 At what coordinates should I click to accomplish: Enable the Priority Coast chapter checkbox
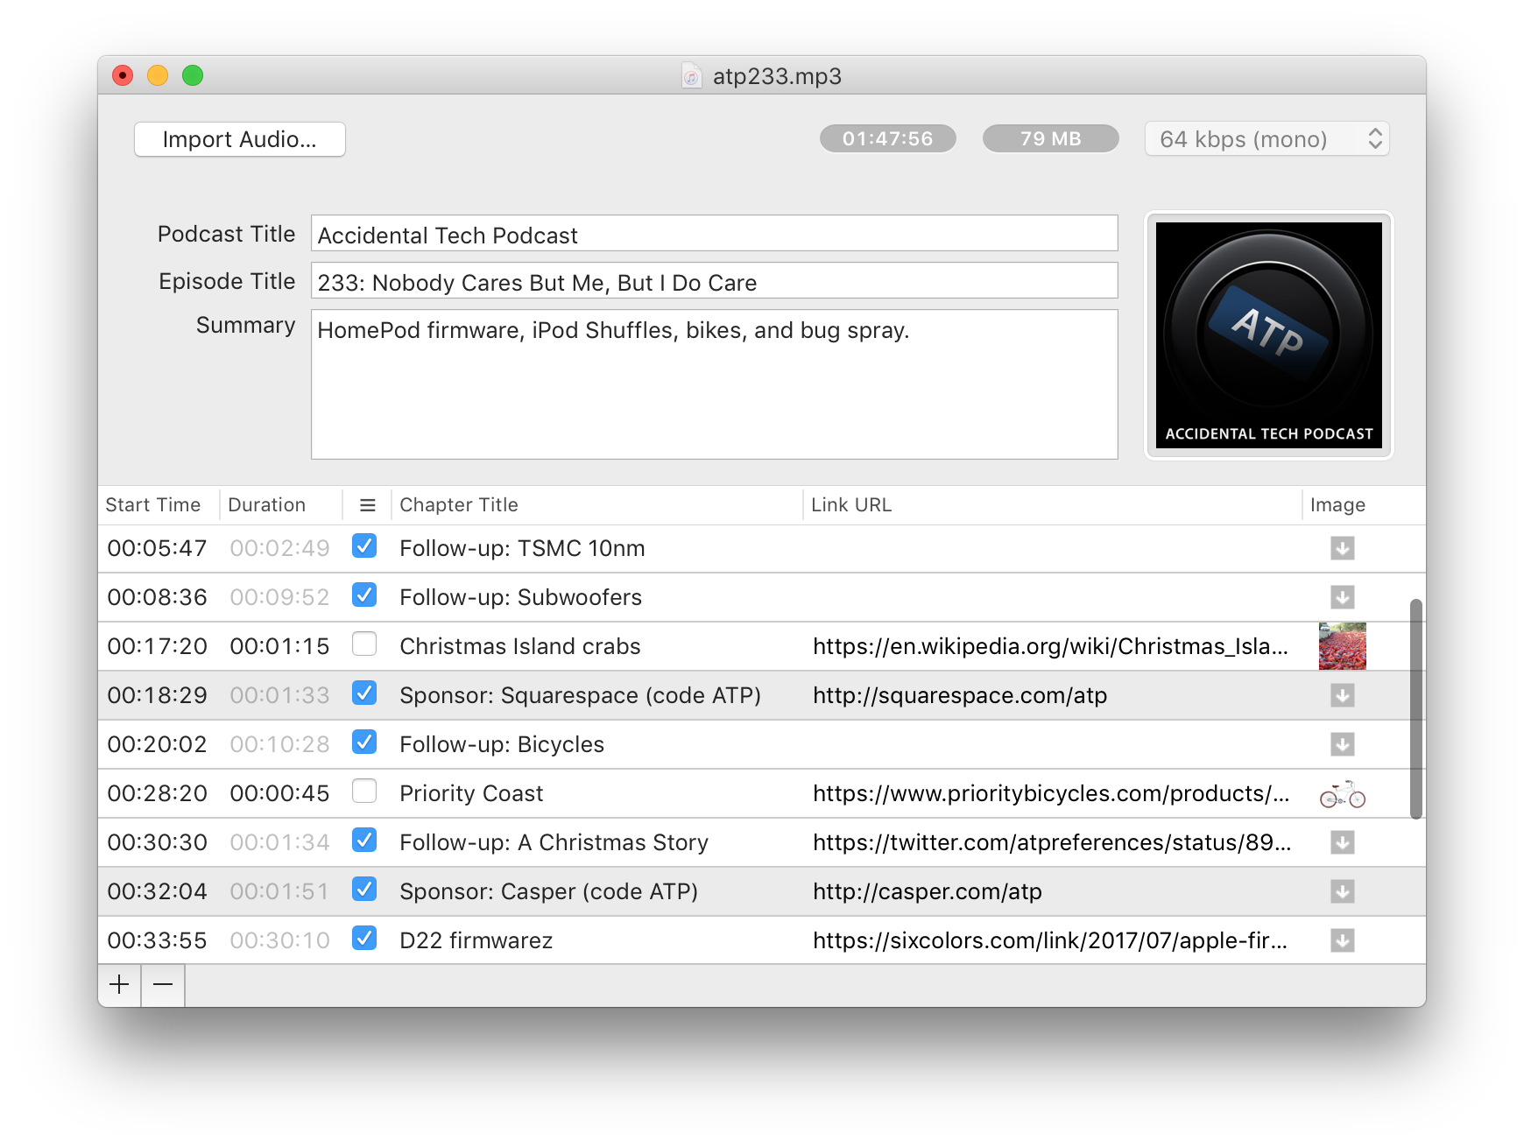click(363, 792)
